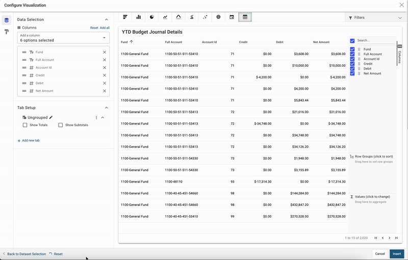Remove the Fund column

[x=105, y=53]
